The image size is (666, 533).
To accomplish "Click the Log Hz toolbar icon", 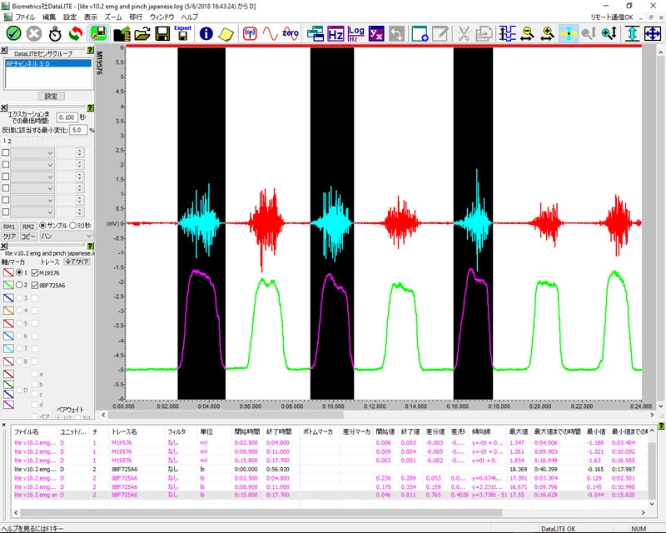I will point(356,33).
